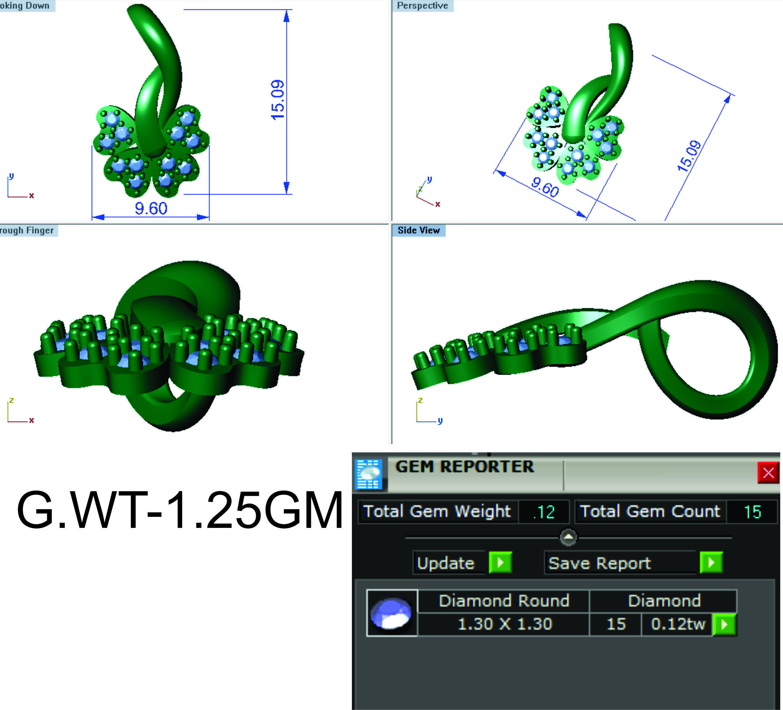Select the 9.60 dimension in Looking Down view

click(151, 209)
